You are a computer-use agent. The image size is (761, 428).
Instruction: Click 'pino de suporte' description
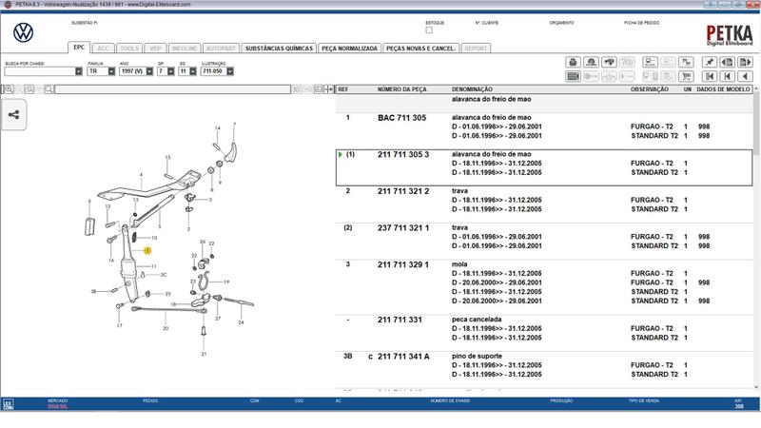pos(478,356)
